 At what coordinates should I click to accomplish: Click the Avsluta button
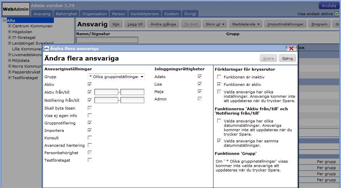329,6
